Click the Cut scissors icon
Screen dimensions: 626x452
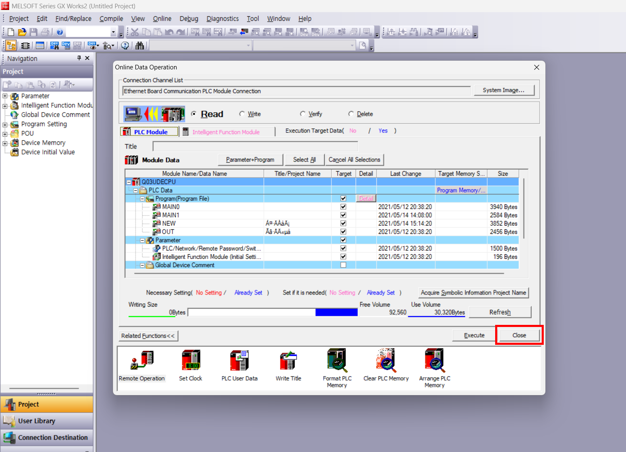135,32
